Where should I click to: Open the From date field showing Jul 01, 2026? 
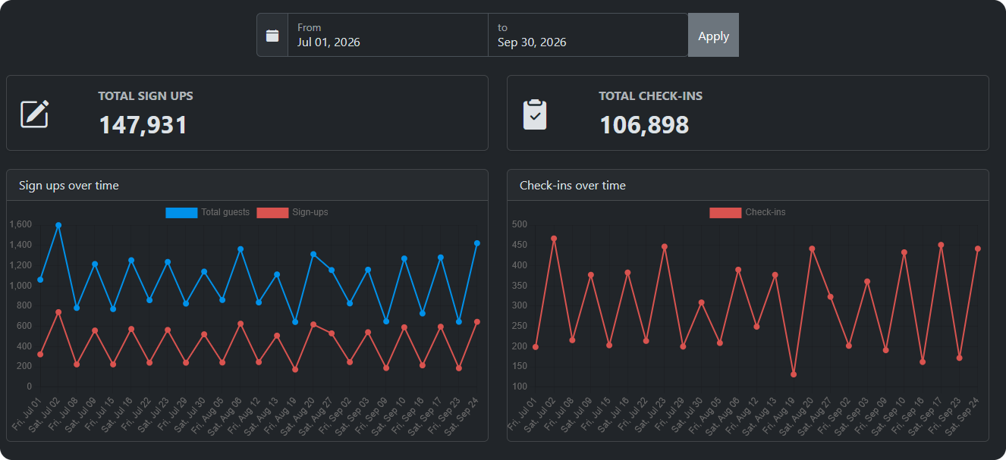point(388,35)
